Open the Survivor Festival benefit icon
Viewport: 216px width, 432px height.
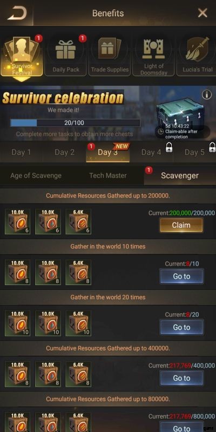22,56
